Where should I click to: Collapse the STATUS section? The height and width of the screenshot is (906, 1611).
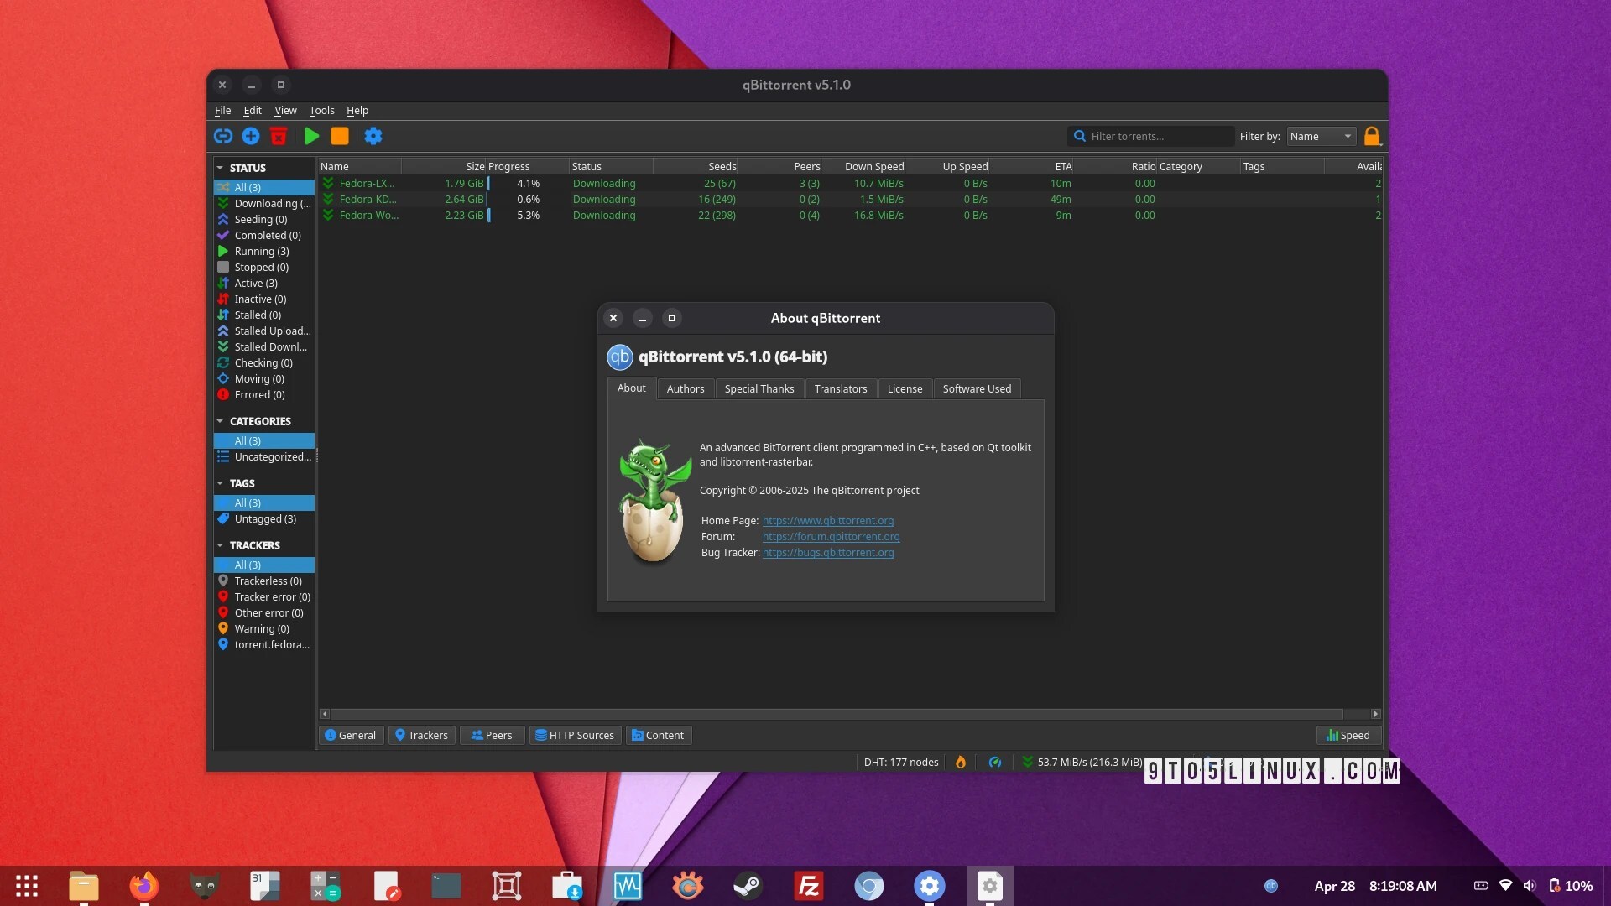(x=220, y=168)
